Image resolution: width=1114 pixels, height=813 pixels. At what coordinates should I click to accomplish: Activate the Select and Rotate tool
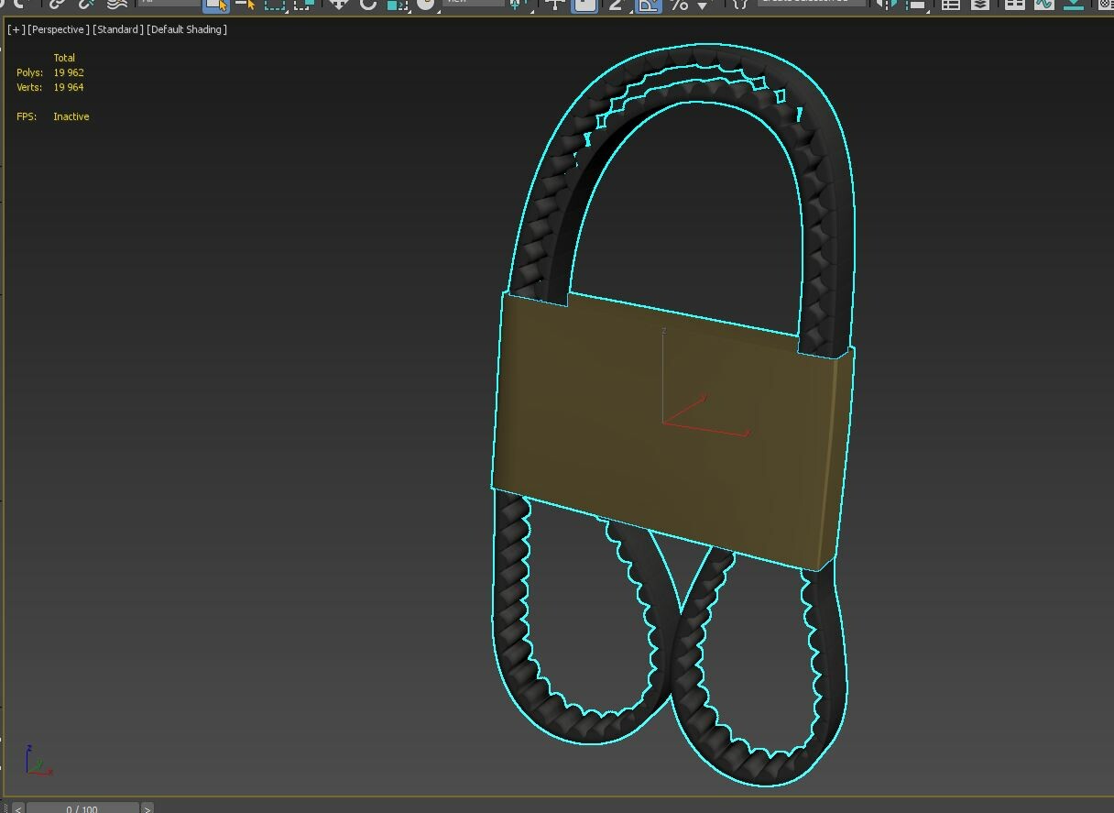(x=368, y=5)
